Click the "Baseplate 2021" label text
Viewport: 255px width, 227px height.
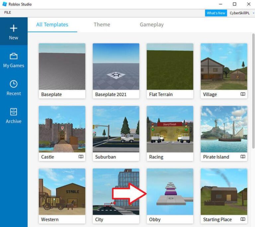coord(111,94)
